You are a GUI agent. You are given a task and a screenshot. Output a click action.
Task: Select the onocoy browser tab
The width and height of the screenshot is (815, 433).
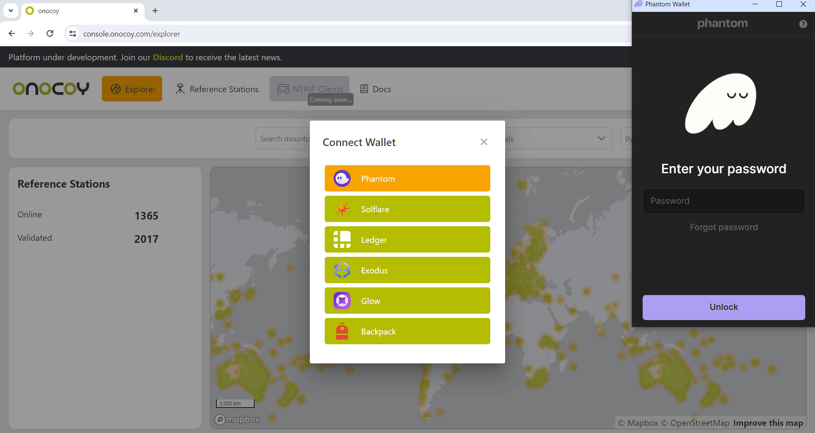tap(82, 11)
